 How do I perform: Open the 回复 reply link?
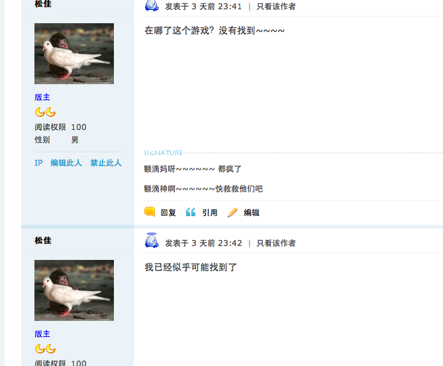click(168, 213)
